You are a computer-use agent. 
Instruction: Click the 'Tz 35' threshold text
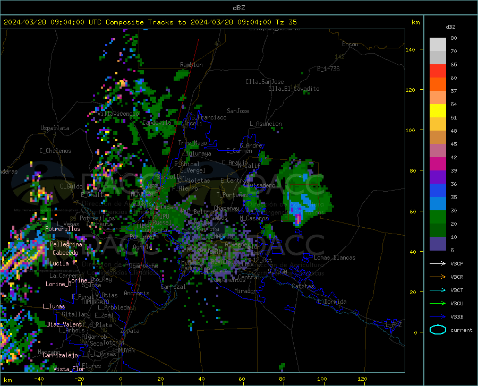286,22
